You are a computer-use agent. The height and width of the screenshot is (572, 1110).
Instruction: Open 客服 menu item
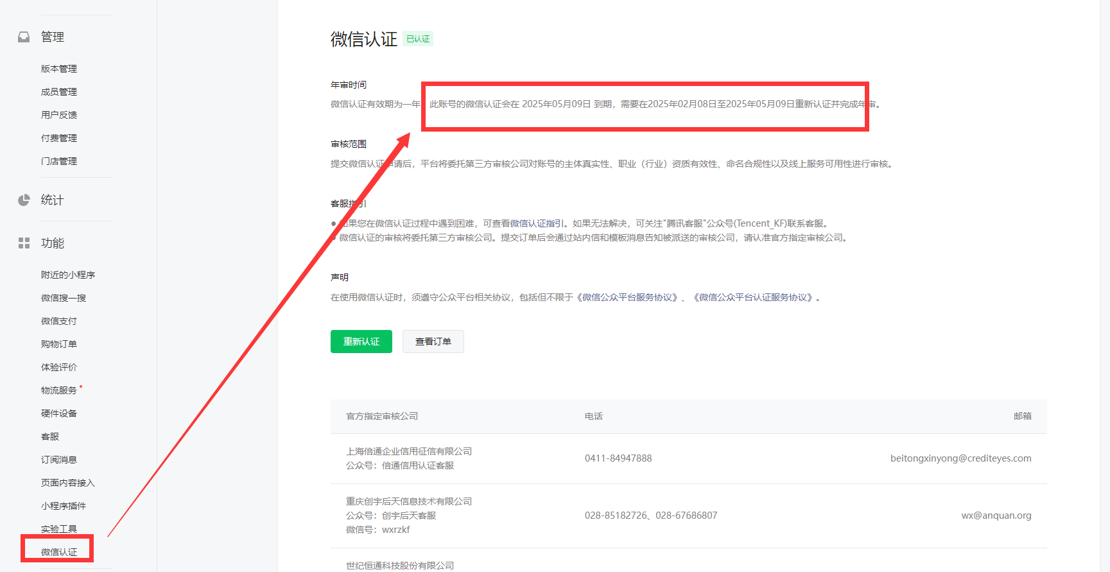point(50,437)
